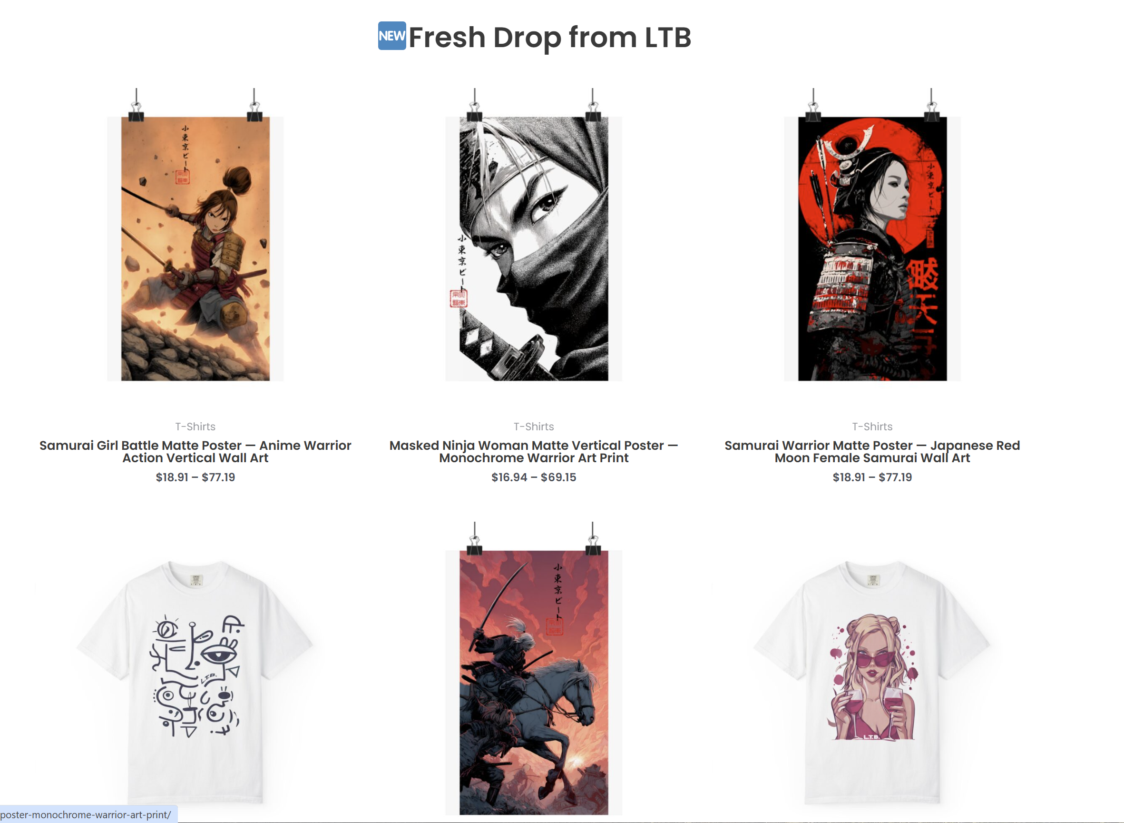
Task: Click left binder clip on Samurai Girl poster
Action: click(136, 106)
